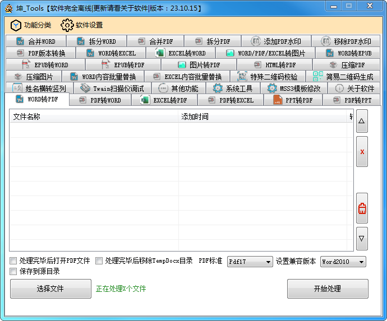Click the 特殊二维码校验 QR icon

(242, 76)
